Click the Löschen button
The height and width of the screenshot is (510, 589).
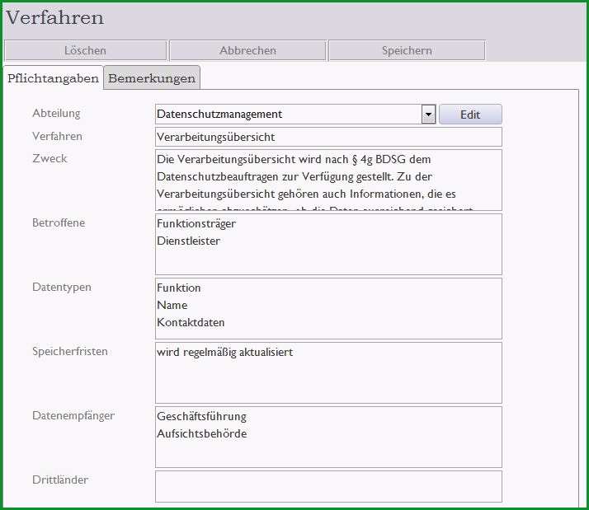85,50
